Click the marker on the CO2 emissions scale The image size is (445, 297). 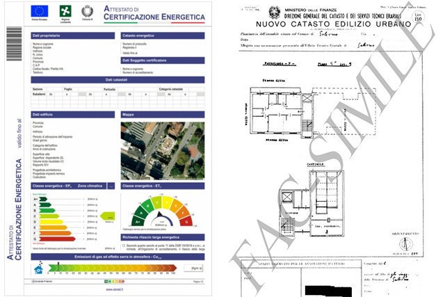click(x=58, y=267)
